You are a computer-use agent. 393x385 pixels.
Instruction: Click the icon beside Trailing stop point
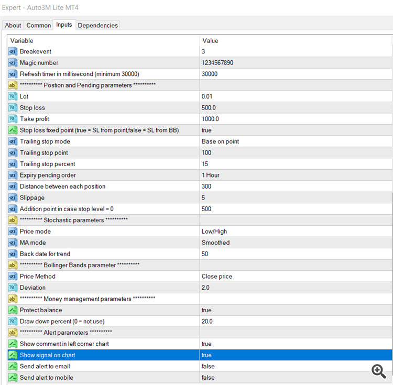[13, 153]
